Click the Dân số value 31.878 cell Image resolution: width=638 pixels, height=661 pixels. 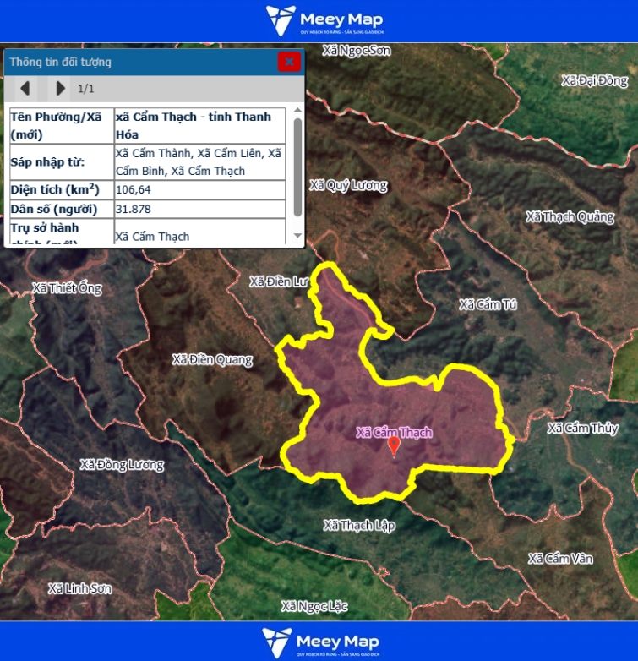point(199,209)
